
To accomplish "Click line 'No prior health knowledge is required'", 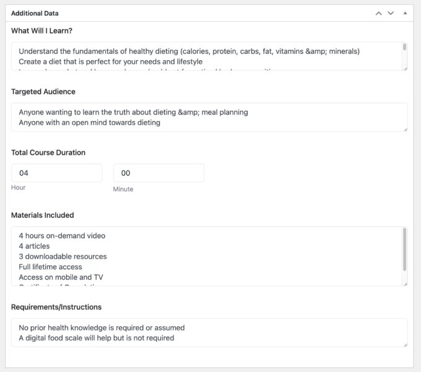I will pos(102,327).
